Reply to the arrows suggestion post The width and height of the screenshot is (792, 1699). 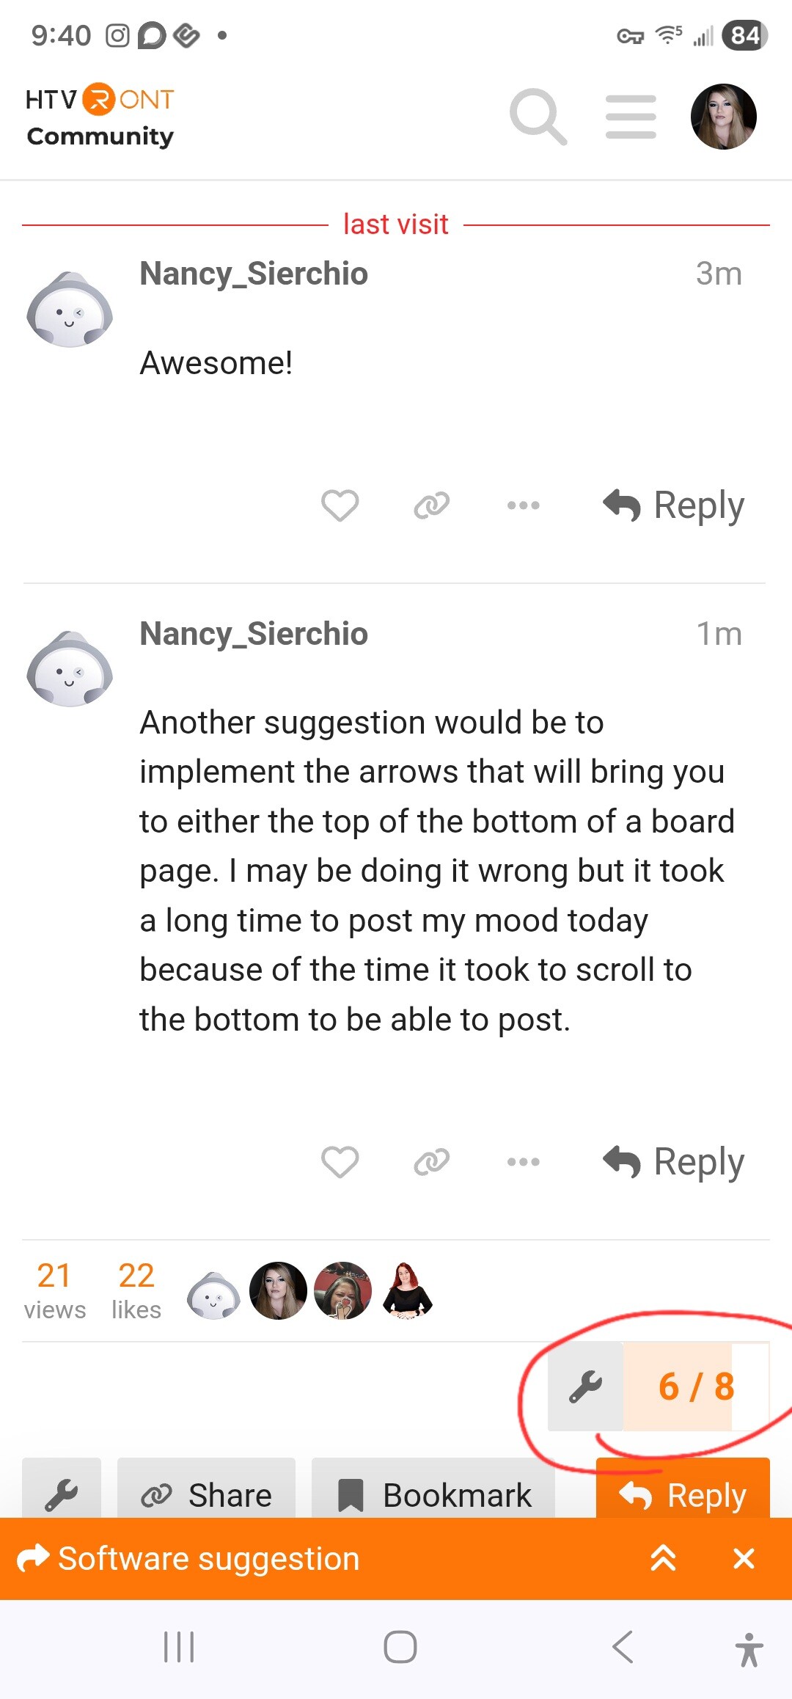(x=674, y=1162)
